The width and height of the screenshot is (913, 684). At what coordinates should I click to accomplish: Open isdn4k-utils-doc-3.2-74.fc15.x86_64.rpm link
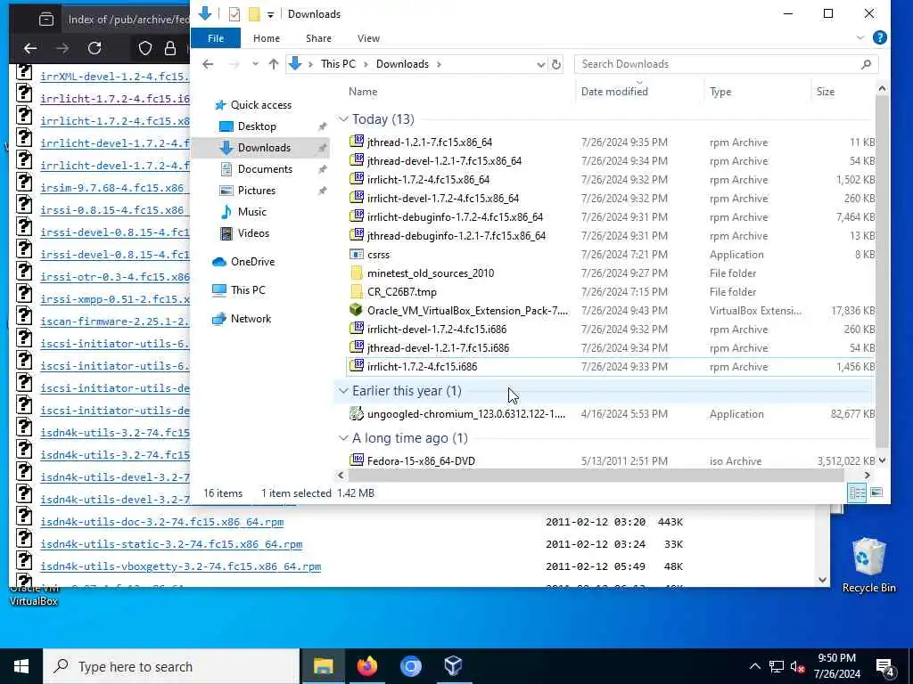click(x=162, y=522)
